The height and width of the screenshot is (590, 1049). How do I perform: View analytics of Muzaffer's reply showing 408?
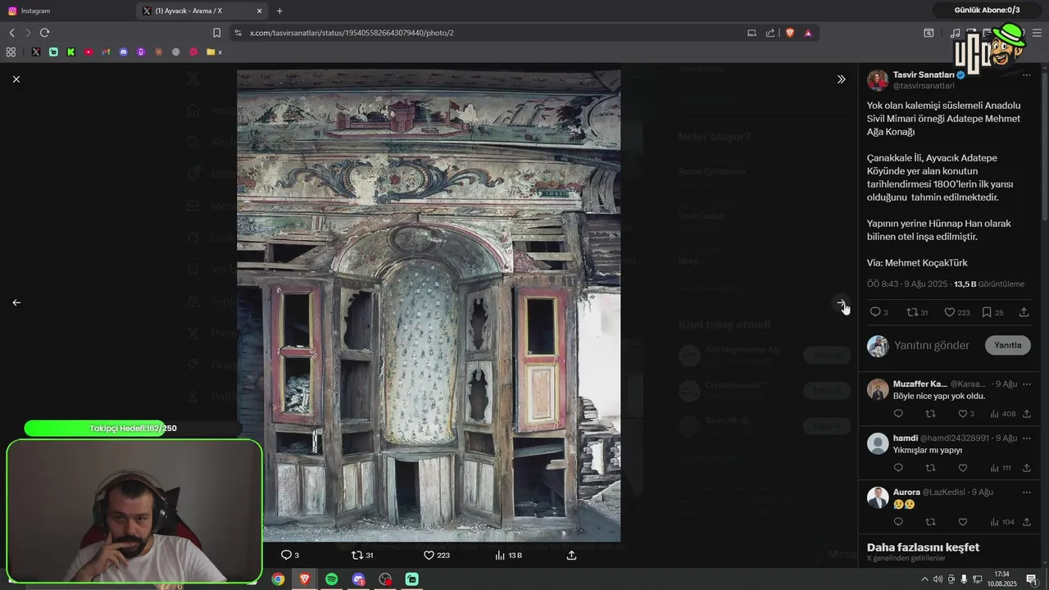point(1002,414)
